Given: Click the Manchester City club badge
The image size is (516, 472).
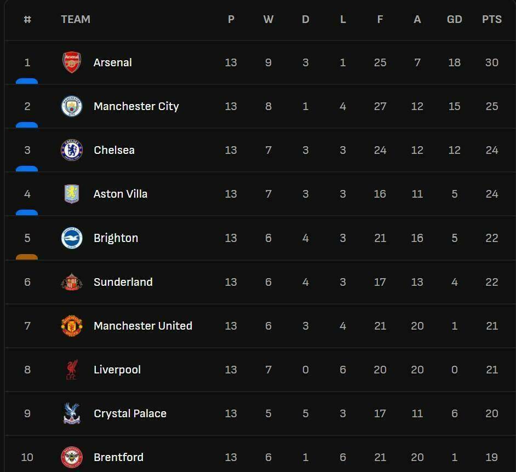Looking at the screenshot, I should (x=72, y=106).
